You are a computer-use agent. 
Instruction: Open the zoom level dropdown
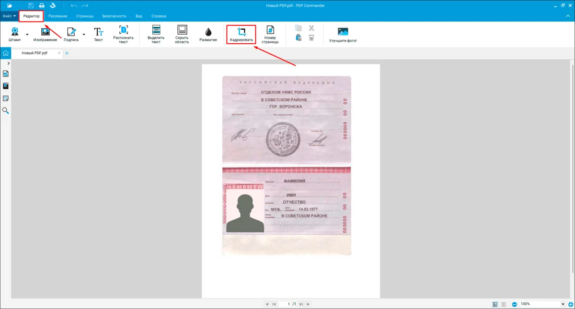coord(563,304)
